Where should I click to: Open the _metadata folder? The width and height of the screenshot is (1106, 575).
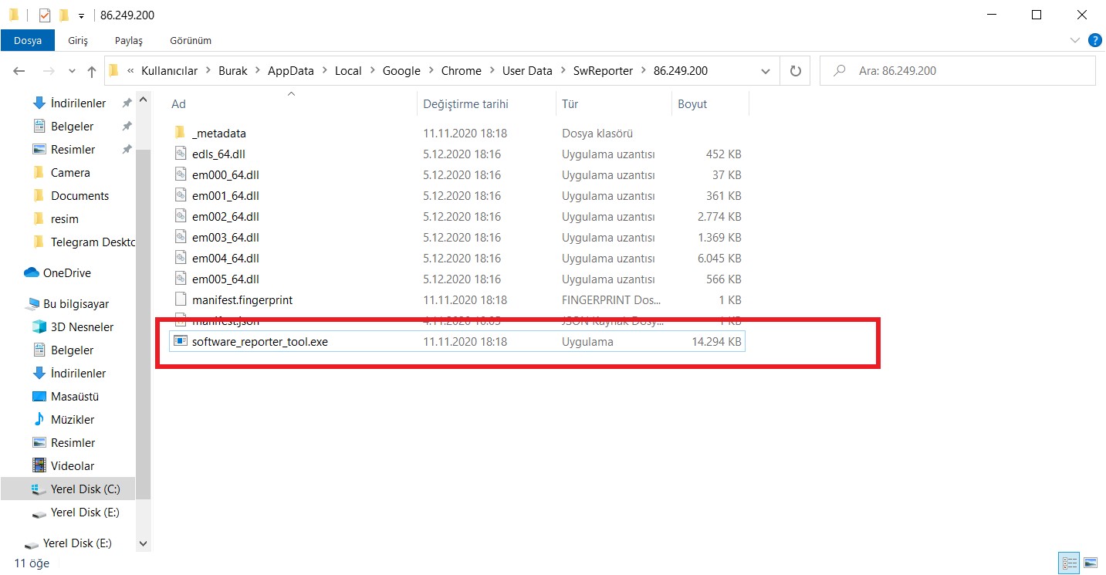point(220,132)
